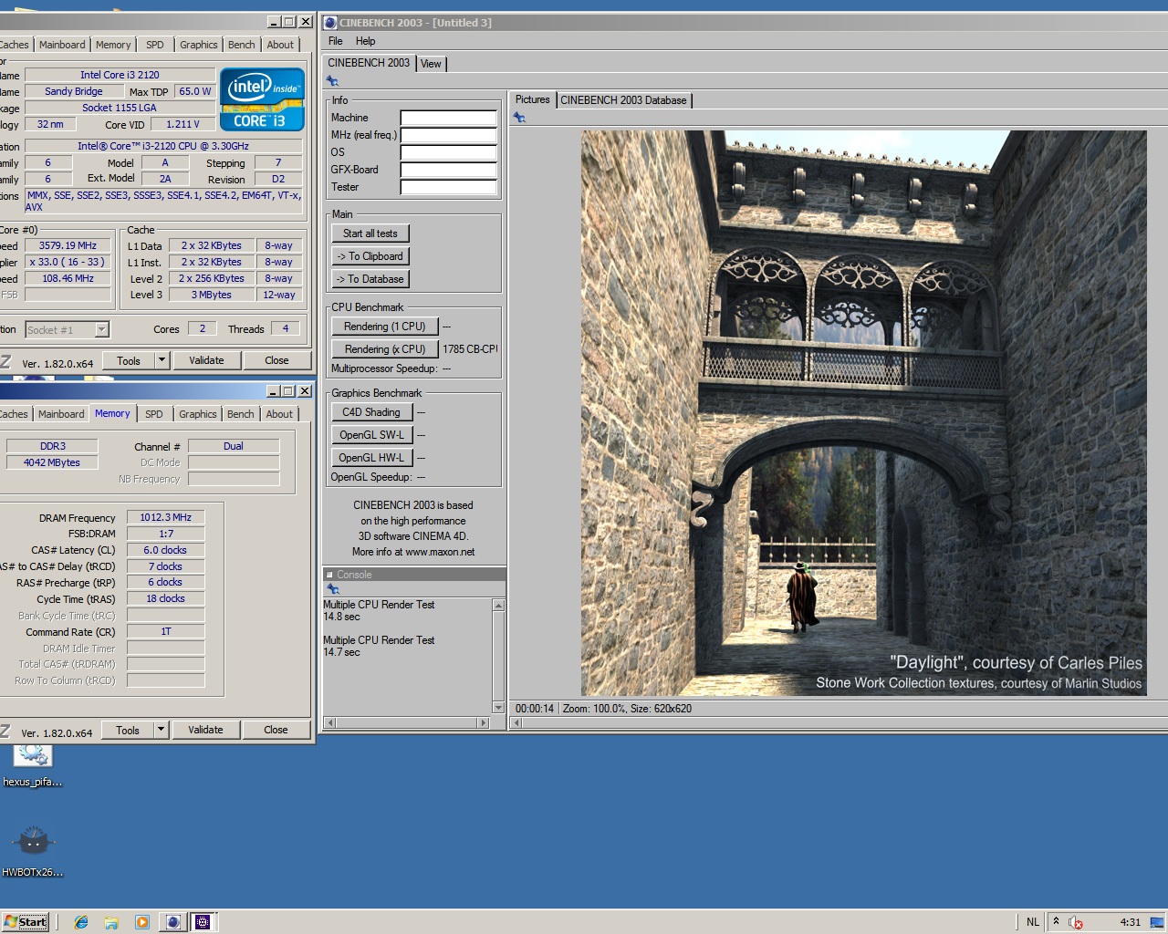The image size is (1168, 934).
Task: Click the pin icon under CINEBENCH 2003 tab
Action: click(332, 81)
